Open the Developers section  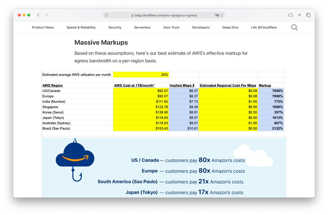tap(201, 27)
